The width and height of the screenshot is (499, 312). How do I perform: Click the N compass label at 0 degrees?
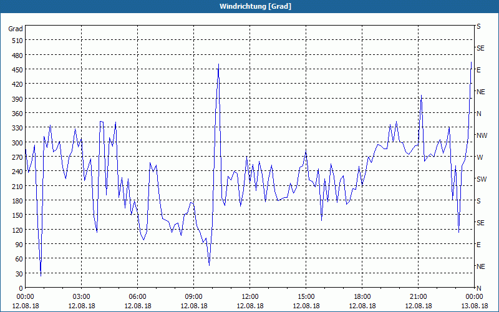478,288
